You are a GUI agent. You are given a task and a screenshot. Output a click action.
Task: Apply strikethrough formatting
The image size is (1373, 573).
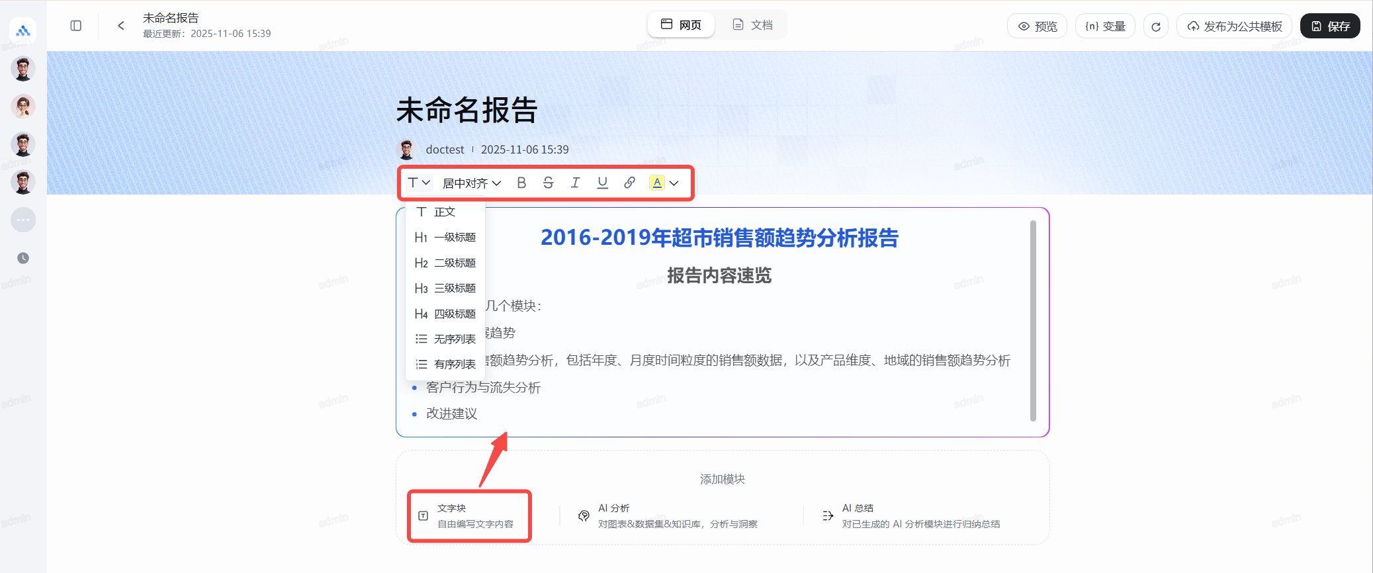click(x=549, y=183)
